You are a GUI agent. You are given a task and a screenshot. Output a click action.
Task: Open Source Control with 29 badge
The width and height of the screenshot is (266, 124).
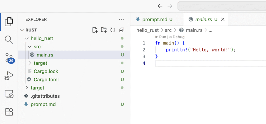9,58
